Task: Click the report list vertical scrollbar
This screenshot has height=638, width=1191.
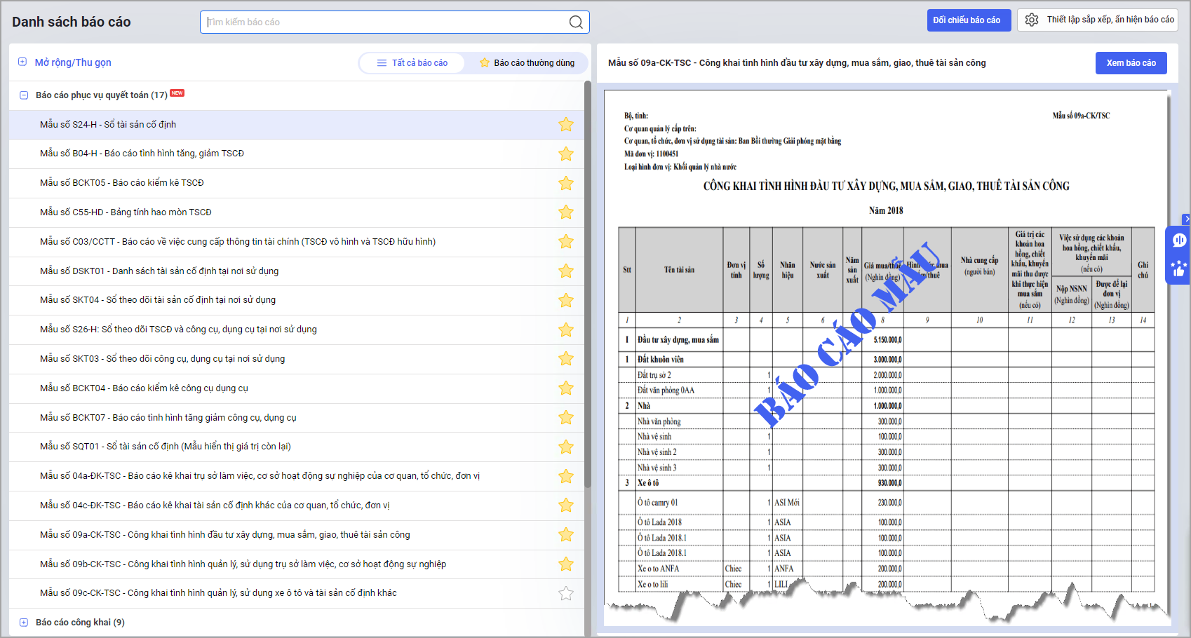Action: pyautogui.click(x=588, y=280)
